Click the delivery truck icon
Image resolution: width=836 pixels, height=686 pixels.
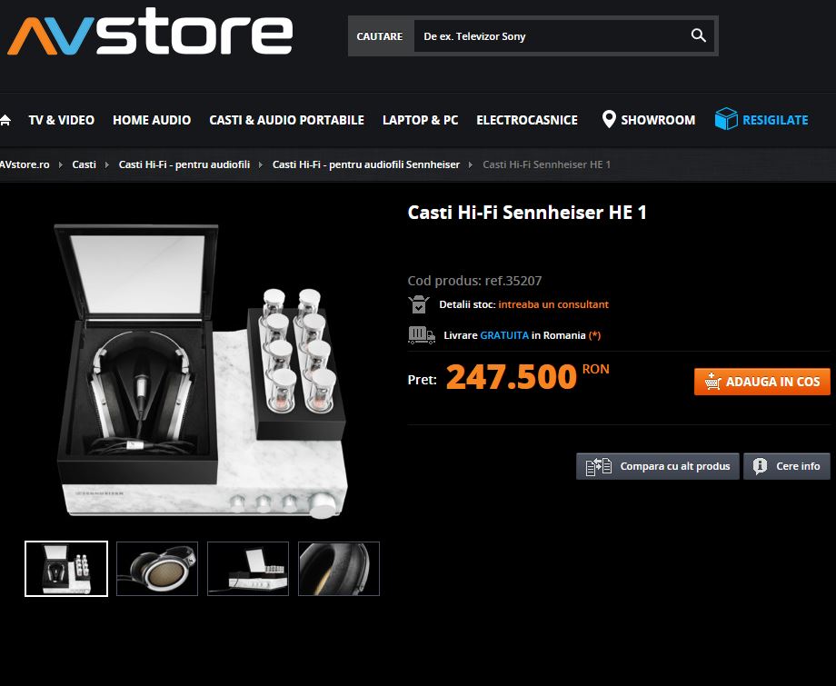coord(422,335)
